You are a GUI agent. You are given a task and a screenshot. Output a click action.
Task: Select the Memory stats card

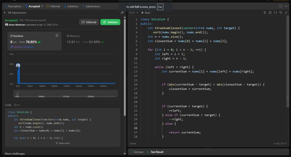coord(91,41)
